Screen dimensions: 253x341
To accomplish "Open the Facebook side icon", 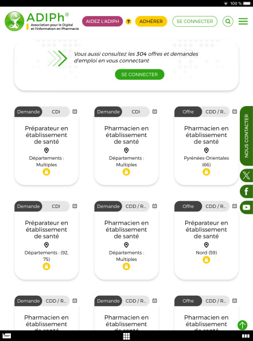I will click(x=246, y=191).
